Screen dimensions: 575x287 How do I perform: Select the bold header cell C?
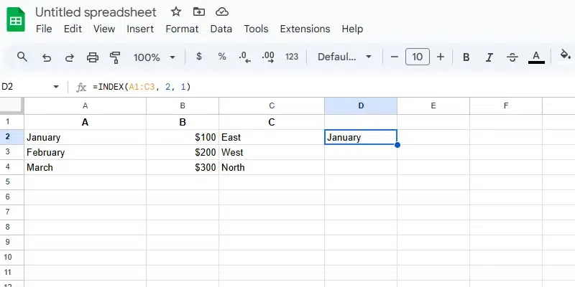(272, 122)
